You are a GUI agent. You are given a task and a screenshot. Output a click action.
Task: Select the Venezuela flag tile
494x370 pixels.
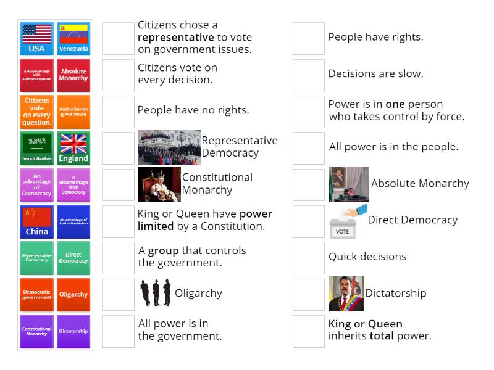(x=73, y=38)
